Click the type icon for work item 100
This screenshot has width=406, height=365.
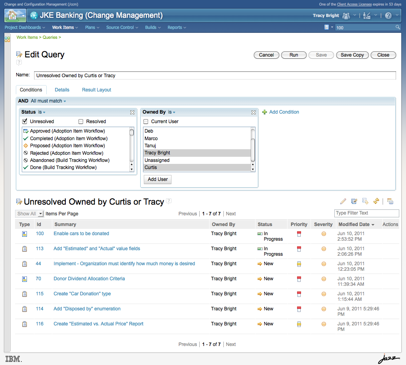tap(24, 234)
